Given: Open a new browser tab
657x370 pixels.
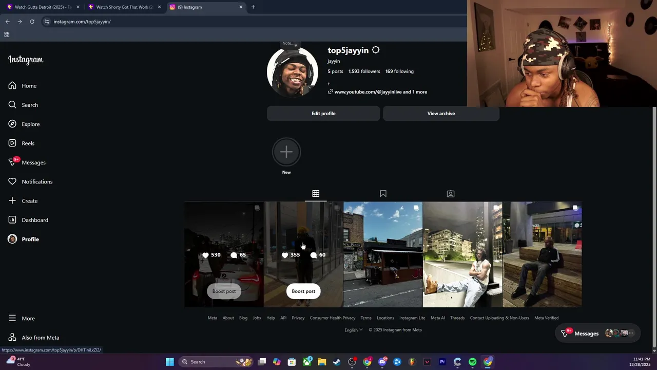Looking at the screenshot, I should pos(253,7).
